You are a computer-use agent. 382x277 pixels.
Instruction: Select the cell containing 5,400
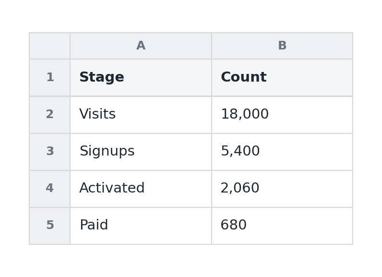pos(282,152)
